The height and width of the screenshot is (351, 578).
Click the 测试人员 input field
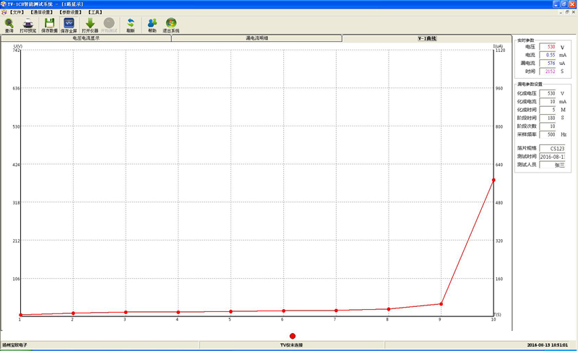[x=552, y=165]
